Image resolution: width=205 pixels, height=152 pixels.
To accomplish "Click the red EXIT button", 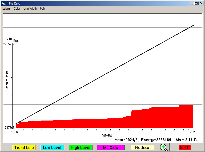I will pos(184,147).
